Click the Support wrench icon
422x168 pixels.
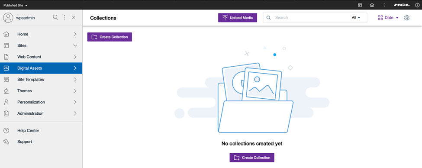(6, 142)
